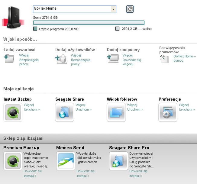Click the 'Moje aplikacje' section heading
Screen dimensions: 197x184
19,89
